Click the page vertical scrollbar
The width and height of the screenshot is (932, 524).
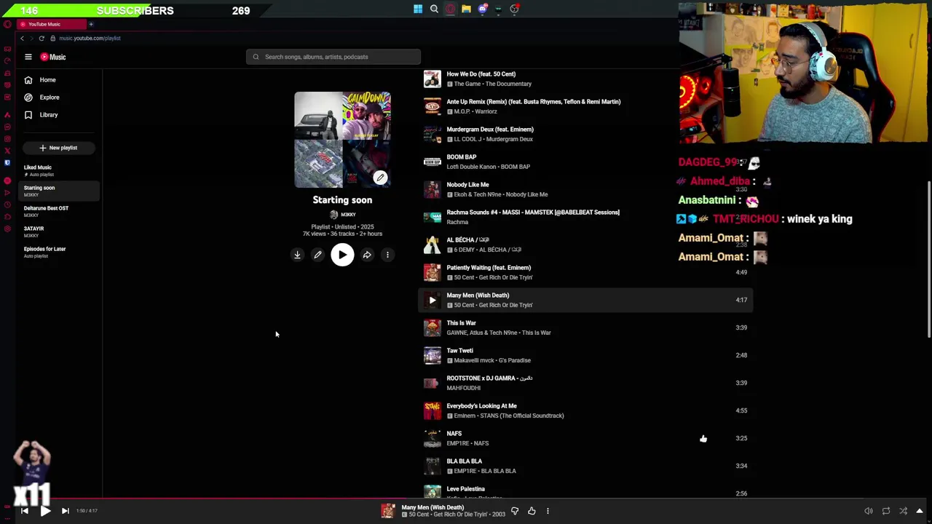pos(929,258)
